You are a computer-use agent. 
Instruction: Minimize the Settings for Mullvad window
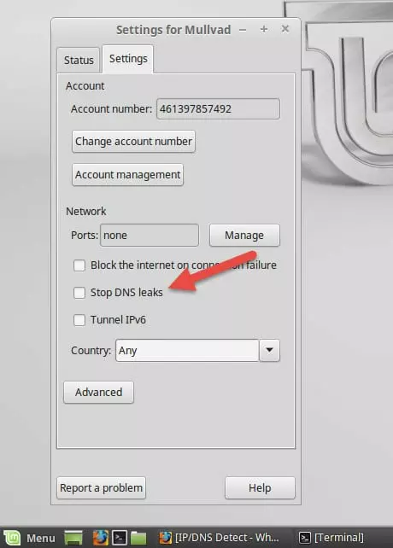coord(243,30)
